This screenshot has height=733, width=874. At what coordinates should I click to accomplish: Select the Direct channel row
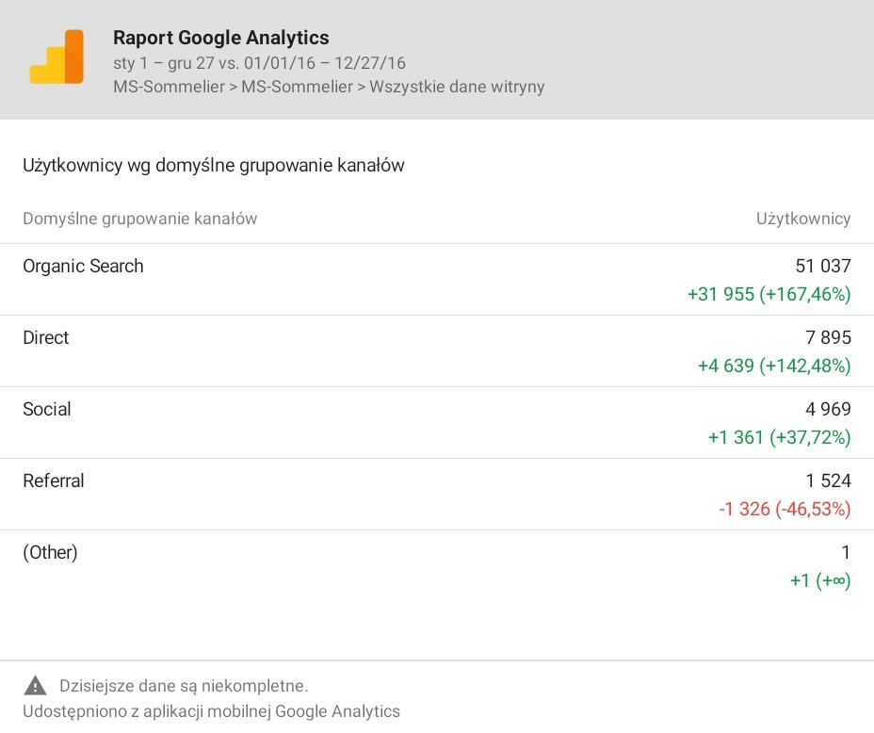pyautogui.click(x=45, y=338)
